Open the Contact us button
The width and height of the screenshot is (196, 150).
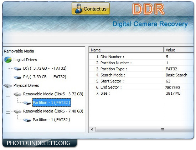[91, 9]
